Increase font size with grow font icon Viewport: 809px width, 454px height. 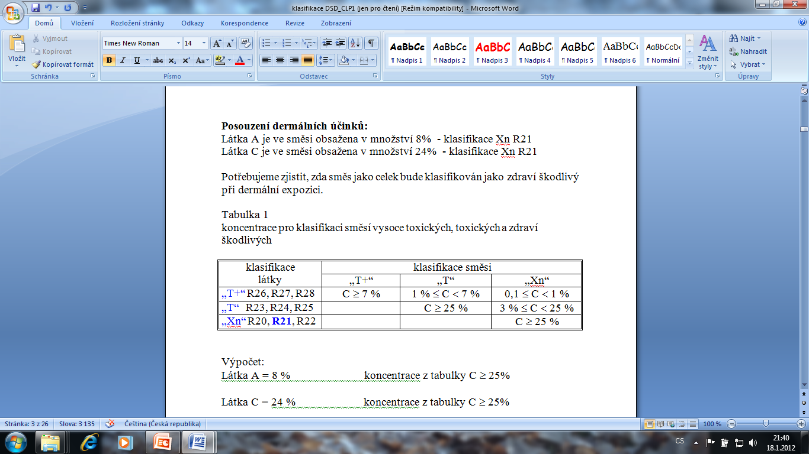tap(217, 43)
